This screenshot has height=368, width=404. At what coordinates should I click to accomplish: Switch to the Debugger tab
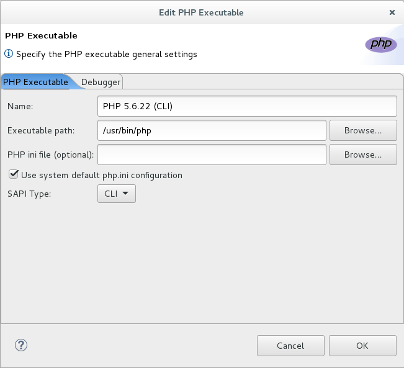[x=101, y=82]
